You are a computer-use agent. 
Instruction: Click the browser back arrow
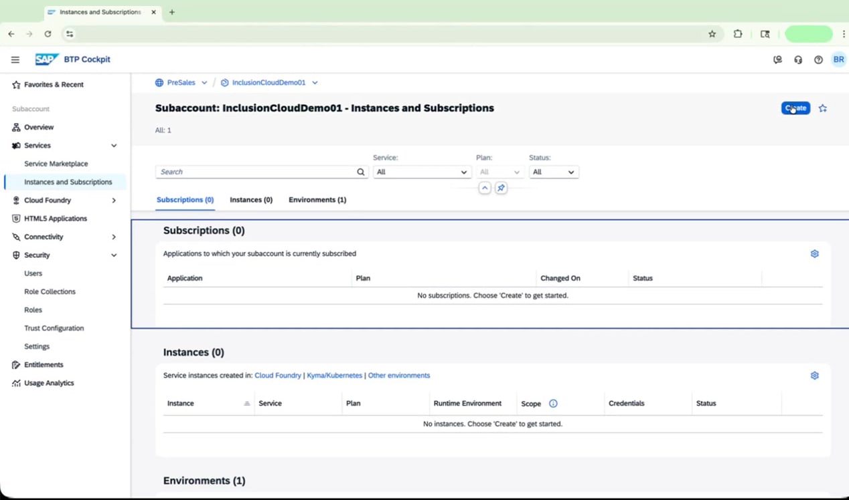click(11, 34)
